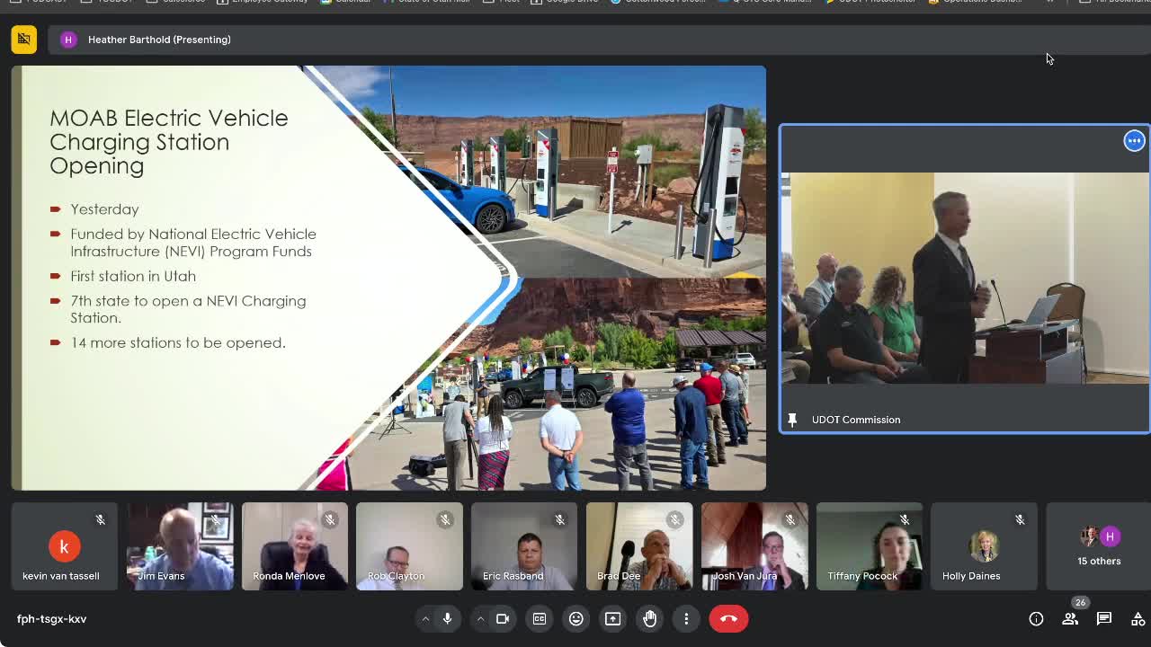The height and width of the screenshot is (647, 1151).
Task: Toggle the microphone mute button
Action: click(x=447, y=618)
